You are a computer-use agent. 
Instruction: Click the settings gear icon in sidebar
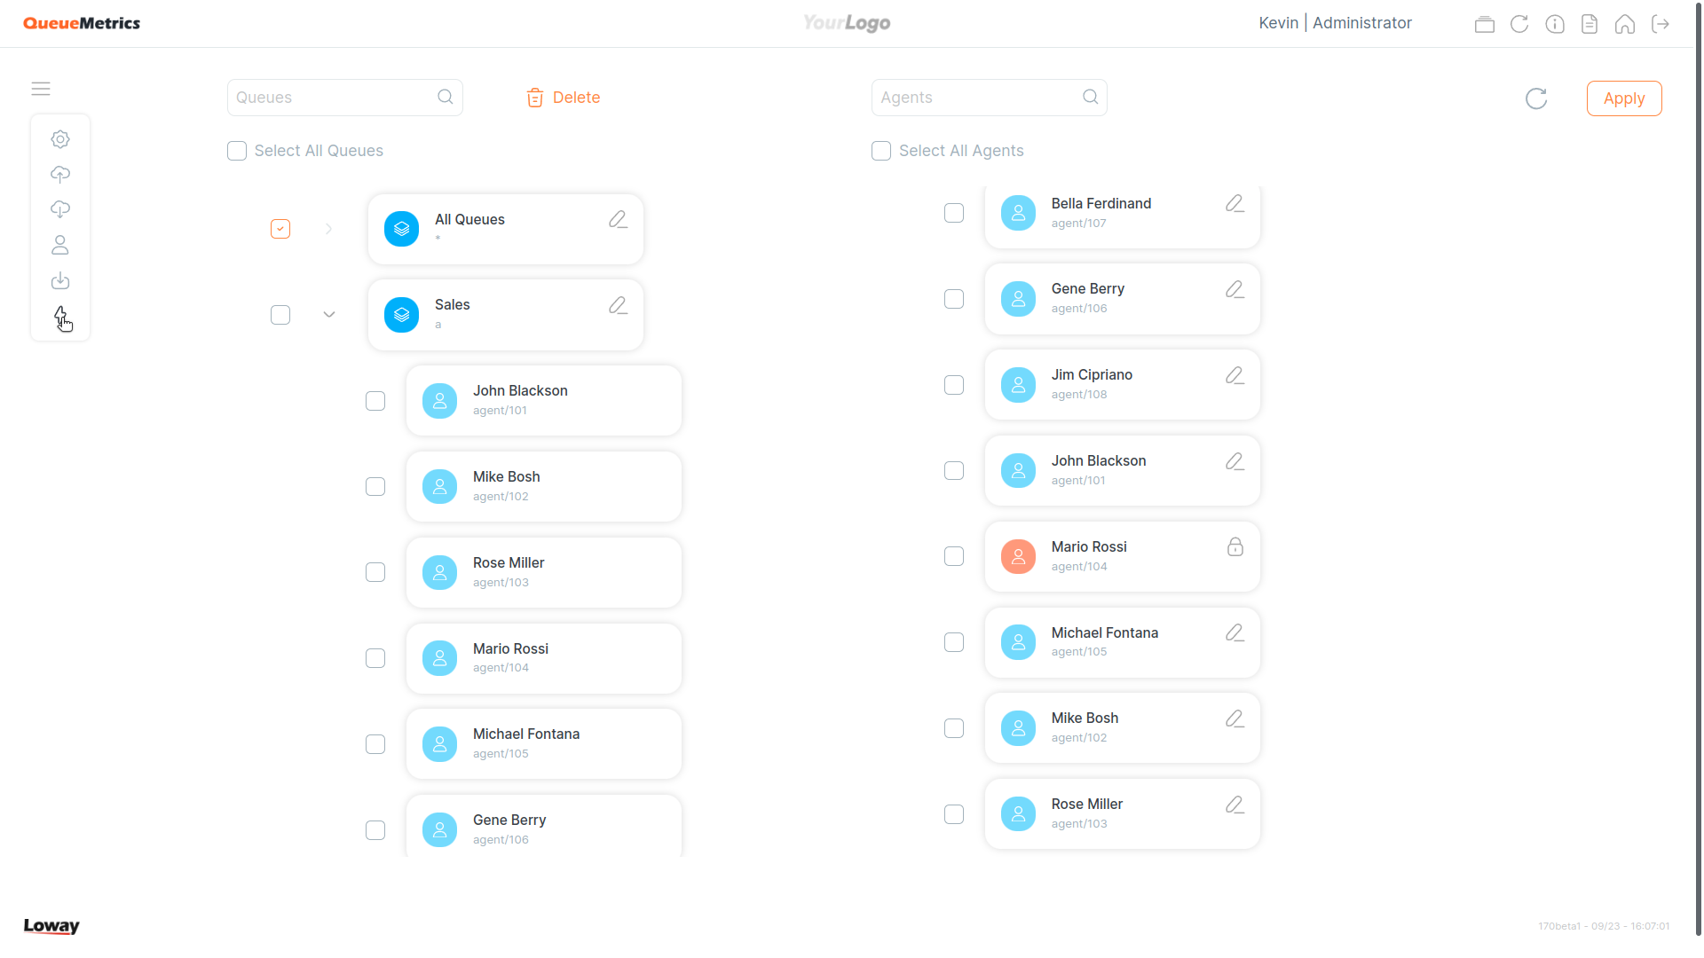coord(59,138)
